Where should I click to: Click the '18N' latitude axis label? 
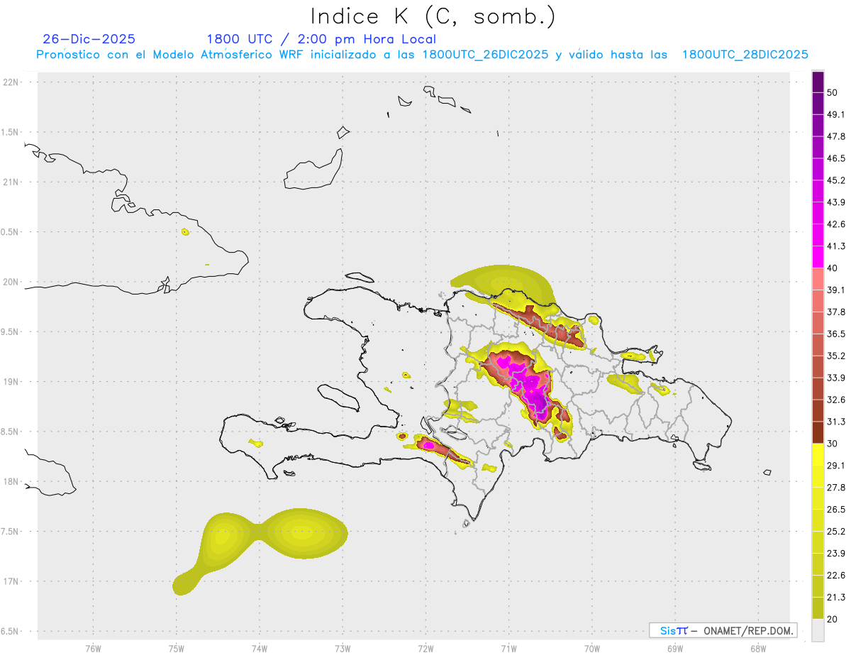pos(11,482)
